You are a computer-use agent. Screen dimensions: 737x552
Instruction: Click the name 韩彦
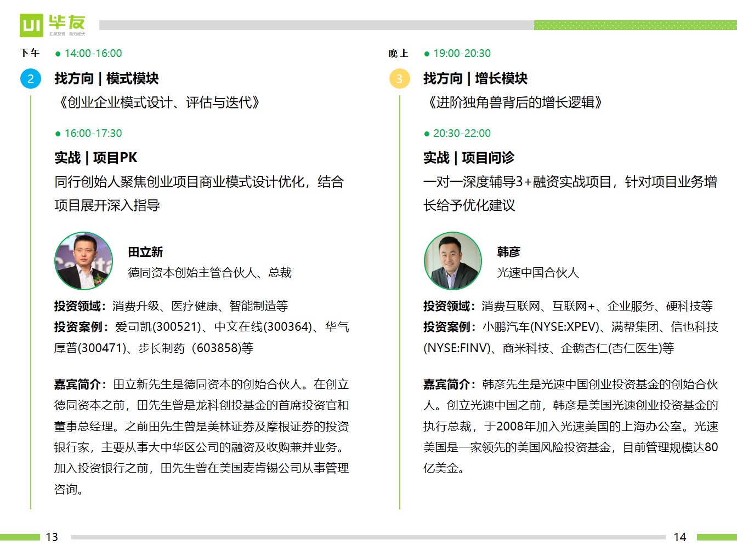click(x=508, y=252)
